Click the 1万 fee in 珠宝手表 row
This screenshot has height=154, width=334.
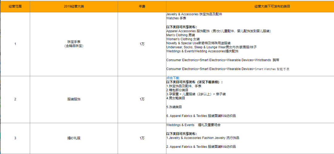click(x=142, y=44)
